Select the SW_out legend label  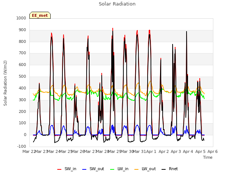97,169
